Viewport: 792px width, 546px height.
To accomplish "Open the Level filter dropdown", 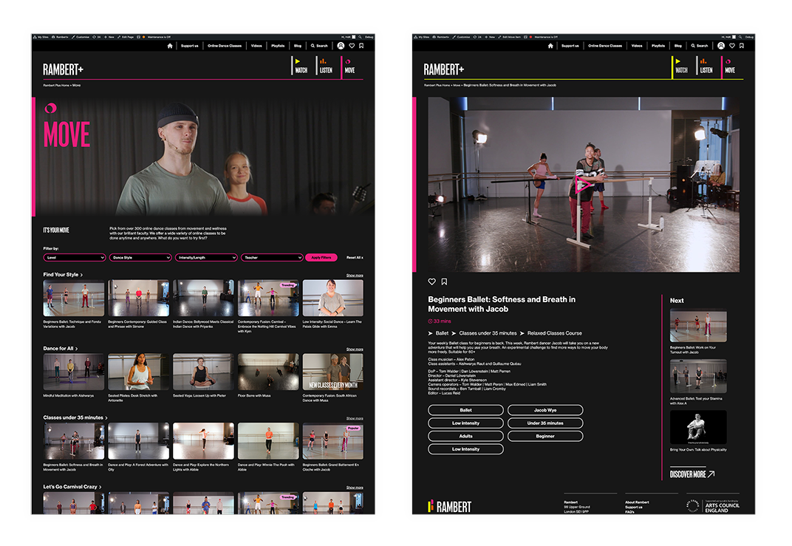I will click(74, 258).
